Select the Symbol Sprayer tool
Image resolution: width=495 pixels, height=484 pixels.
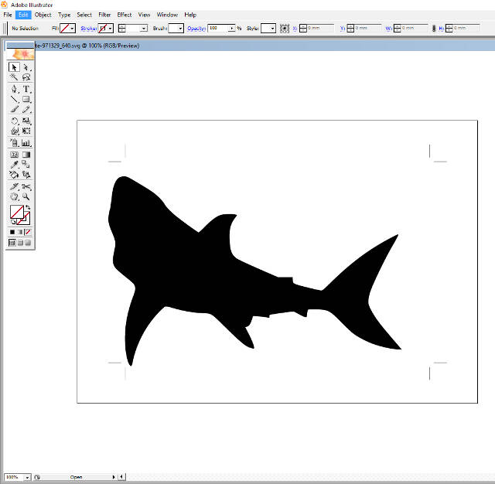point(14,142)
